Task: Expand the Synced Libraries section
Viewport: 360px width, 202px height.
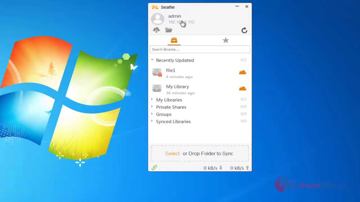Action: (152, 121)
